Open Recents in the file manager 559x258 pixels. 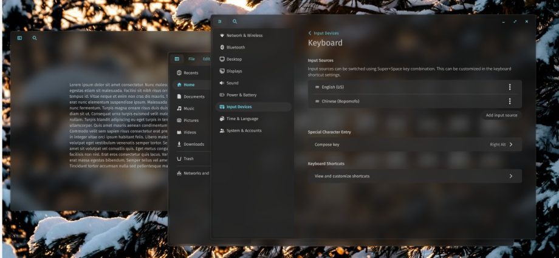coord(192,73)
